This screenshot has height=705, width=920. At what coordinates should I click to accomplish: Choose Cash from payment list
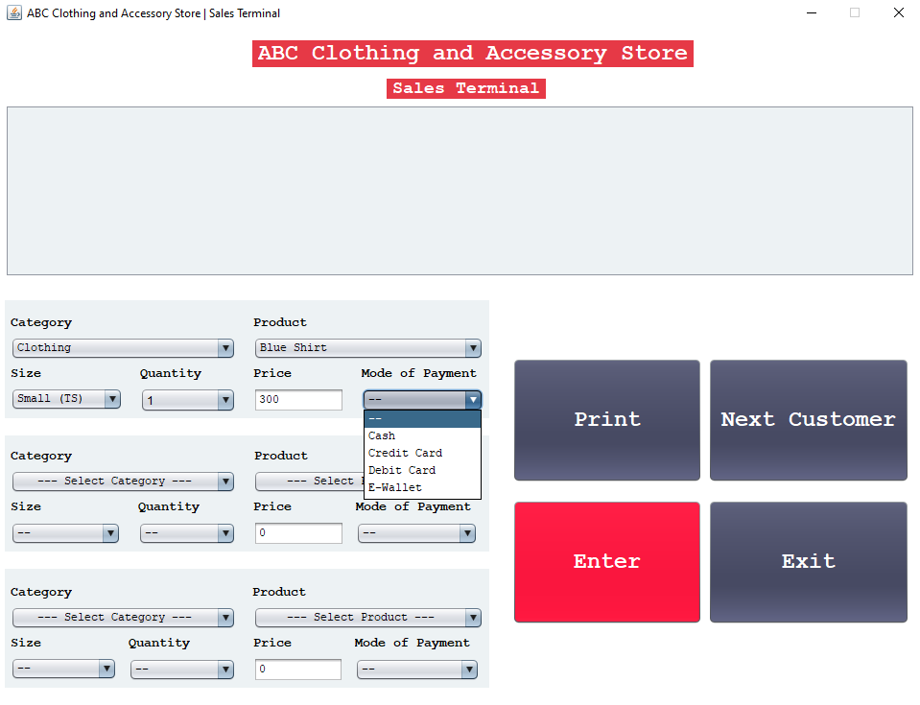(x=422, y=435)
